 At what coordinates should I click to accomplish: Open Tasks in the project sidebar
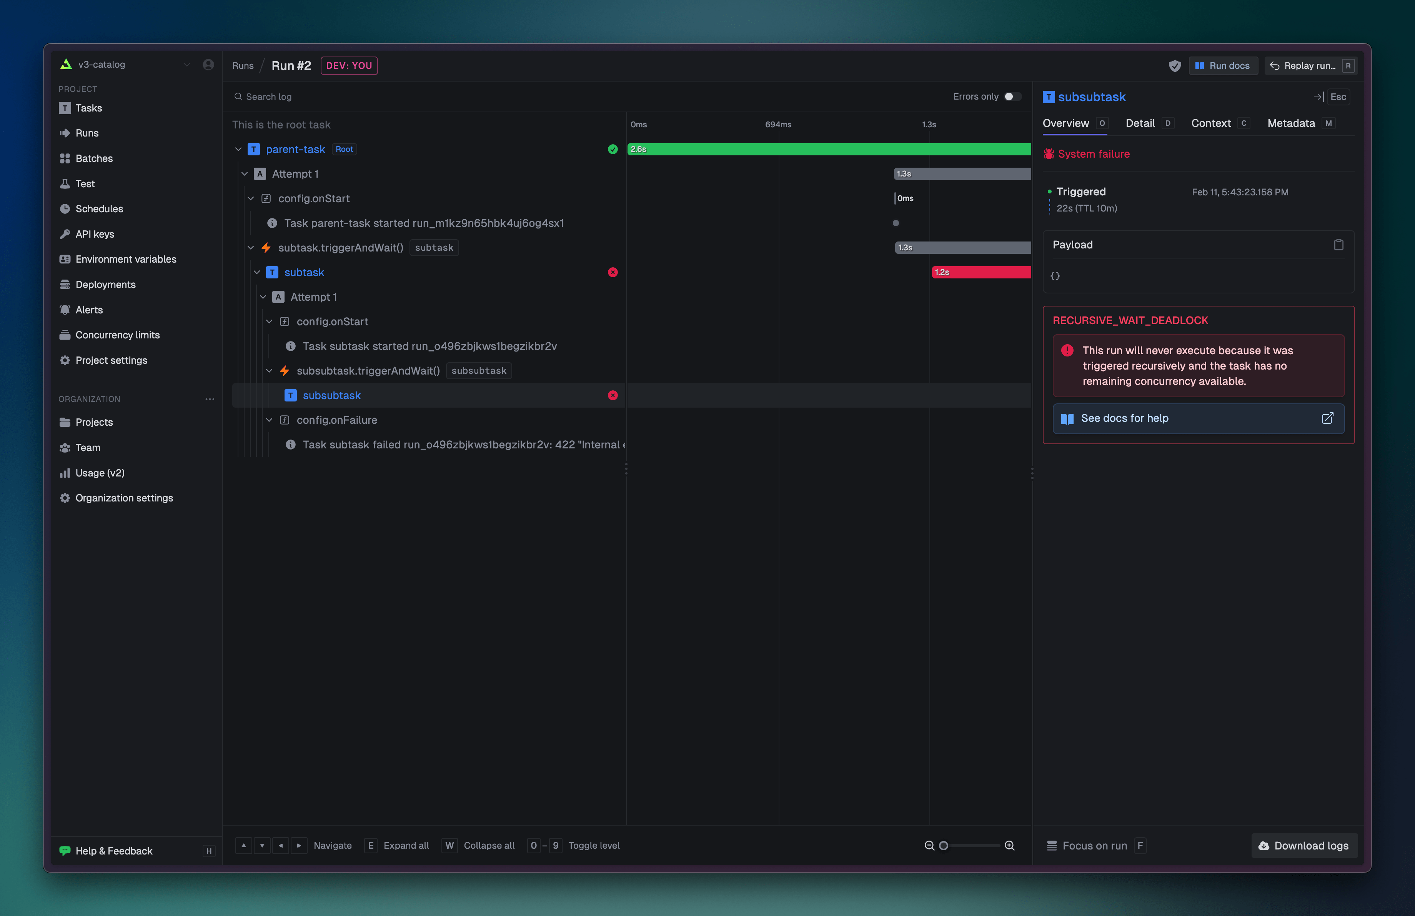coord(80,108)
